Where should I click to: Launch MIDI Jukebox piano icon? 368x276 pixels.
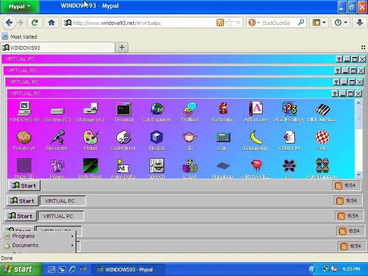tap(322, 113)
